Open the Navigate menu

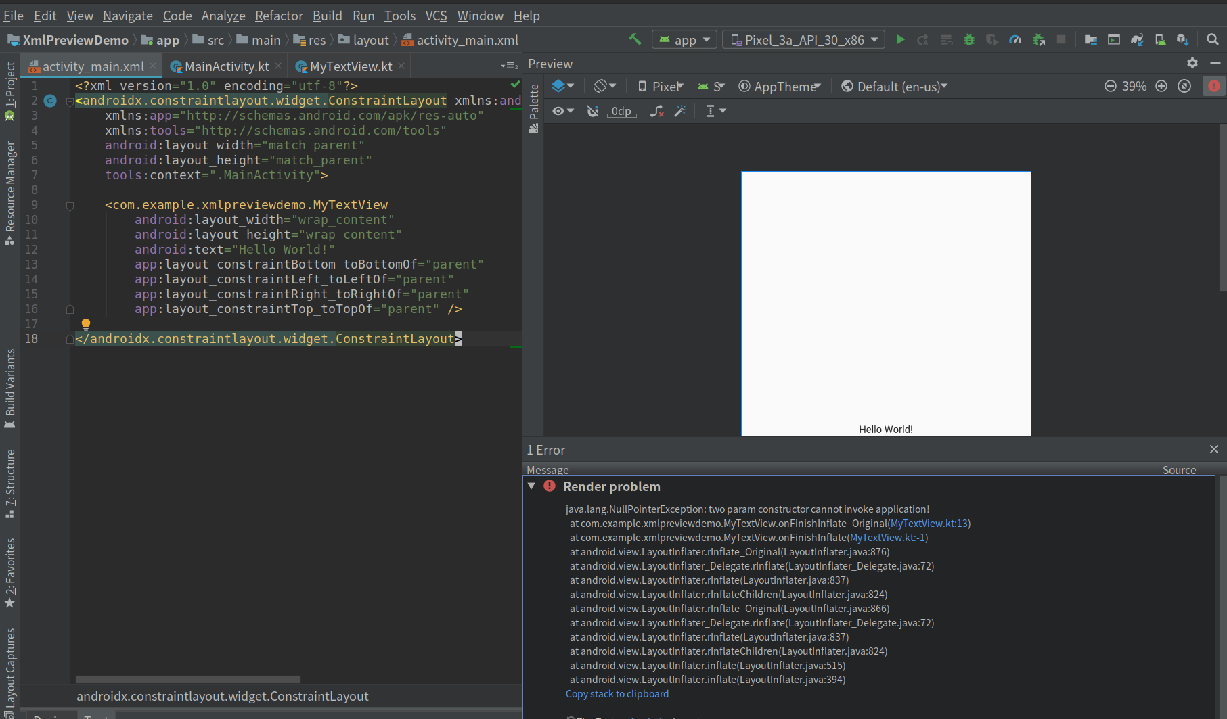(x=127, y=15)
